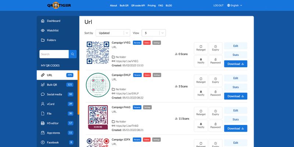
Task: Open QR code API in top navigation
Action: click(138, 6)
